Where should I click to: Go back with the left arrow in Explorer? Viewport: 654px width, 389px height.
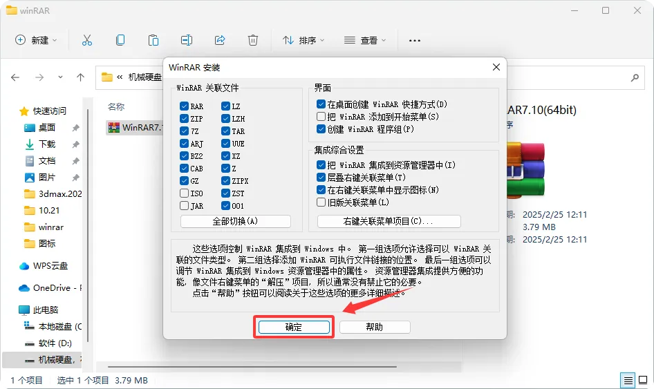(15, 77)
